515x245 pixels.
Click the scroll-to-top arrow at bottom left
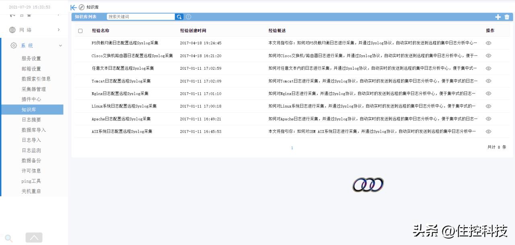(34, 237)
